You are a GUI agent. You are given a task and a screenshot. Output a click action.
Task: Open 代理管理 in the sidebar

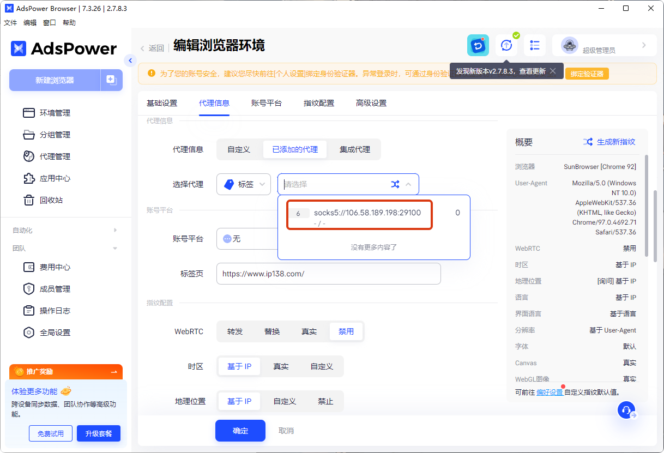(x=55, y=156)
